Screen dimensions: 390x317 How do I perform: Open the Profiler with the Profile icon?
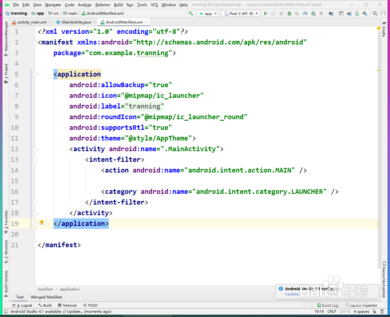point(305,13)
